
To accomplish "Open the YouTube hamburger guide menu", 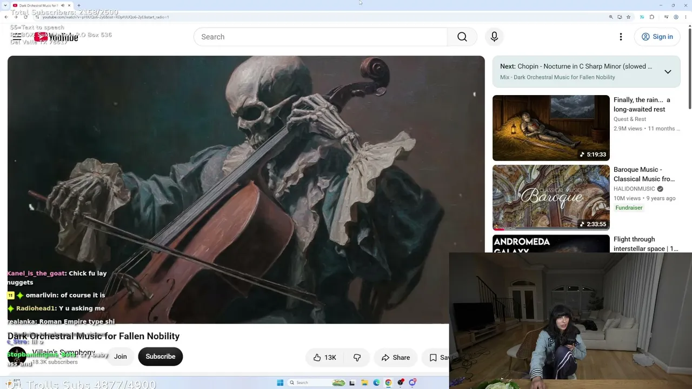I will tap(17, 37).
